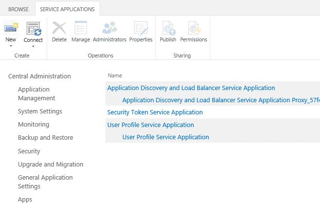Open the Security Token Service Application link
Image resolution: width=320 pixels, height=203 pixels.
coord(155,112)
